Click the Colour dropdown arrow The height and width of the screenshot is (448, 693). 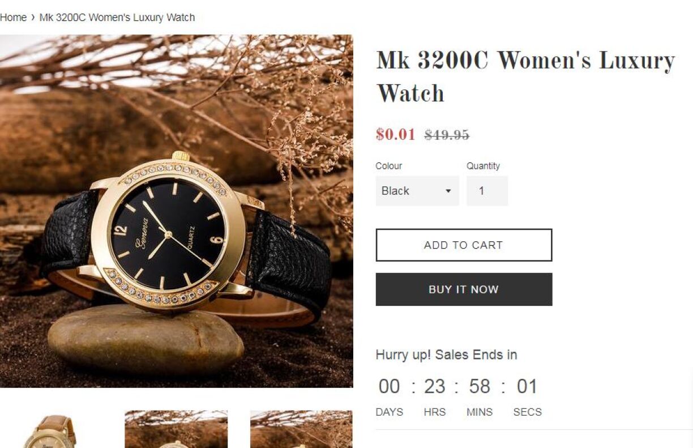pos(448,191)
